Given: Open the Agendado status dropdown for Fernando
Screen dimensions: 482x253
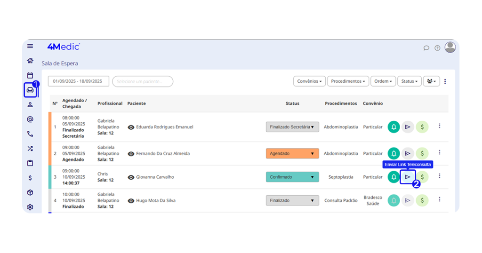Looking at the screenshot, I should (292, 153).
